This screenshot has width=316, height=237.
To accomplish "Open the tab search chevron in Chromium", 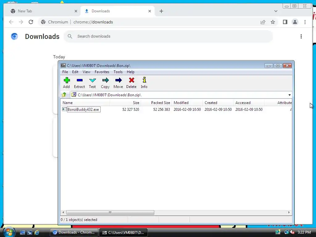I will point(276,11).
